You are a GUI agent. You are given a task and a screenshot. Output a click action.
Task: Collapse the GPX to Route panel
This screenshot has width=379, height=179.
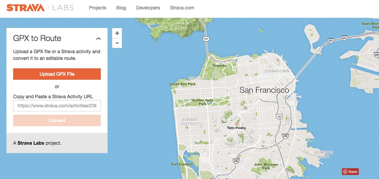pos(98,39)
